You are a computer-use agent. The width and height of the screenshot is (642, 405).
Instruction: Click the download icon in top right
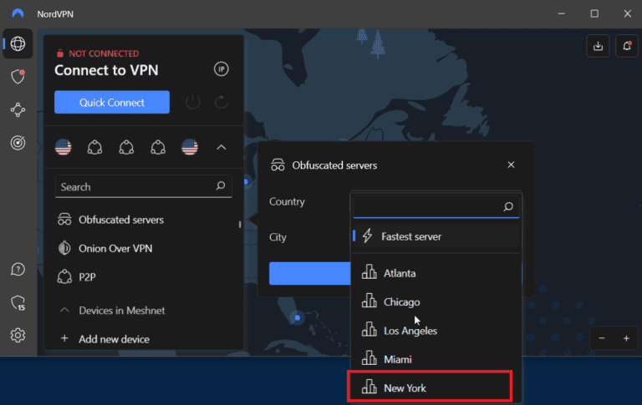coord(598,46)
